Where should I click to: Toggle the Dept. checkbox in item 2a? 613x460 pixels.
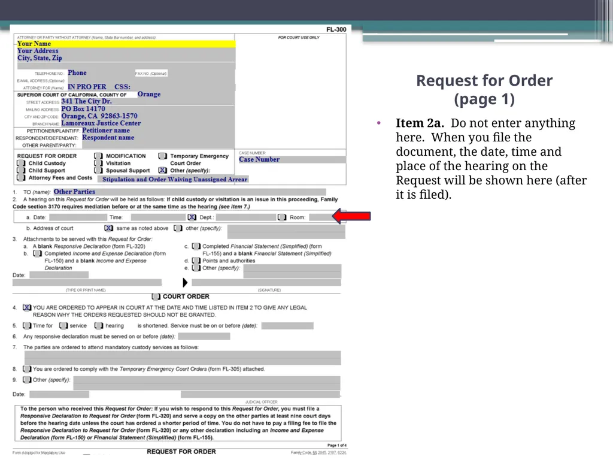coord(192,217)
